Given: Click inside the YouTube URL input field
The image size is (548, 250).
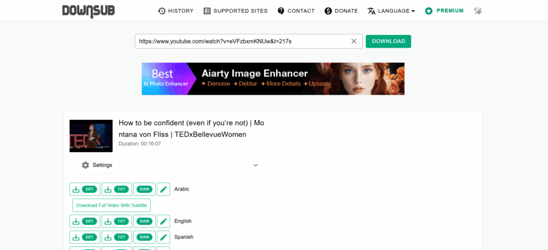Looking at the screenshot, I should coord(241,41).
